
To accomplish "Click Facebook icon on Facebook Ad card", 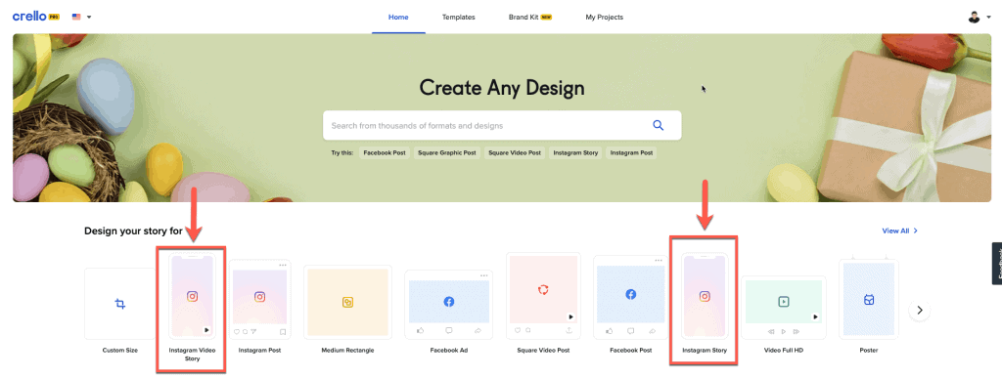I will pos(448,302).
